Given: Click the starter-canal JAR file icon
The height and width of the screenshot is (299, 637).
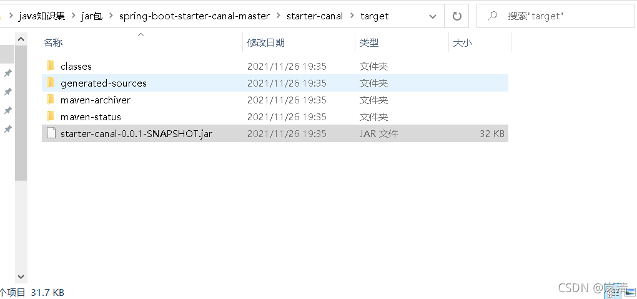Looking at the screenshot, I should tap(51, 133).
